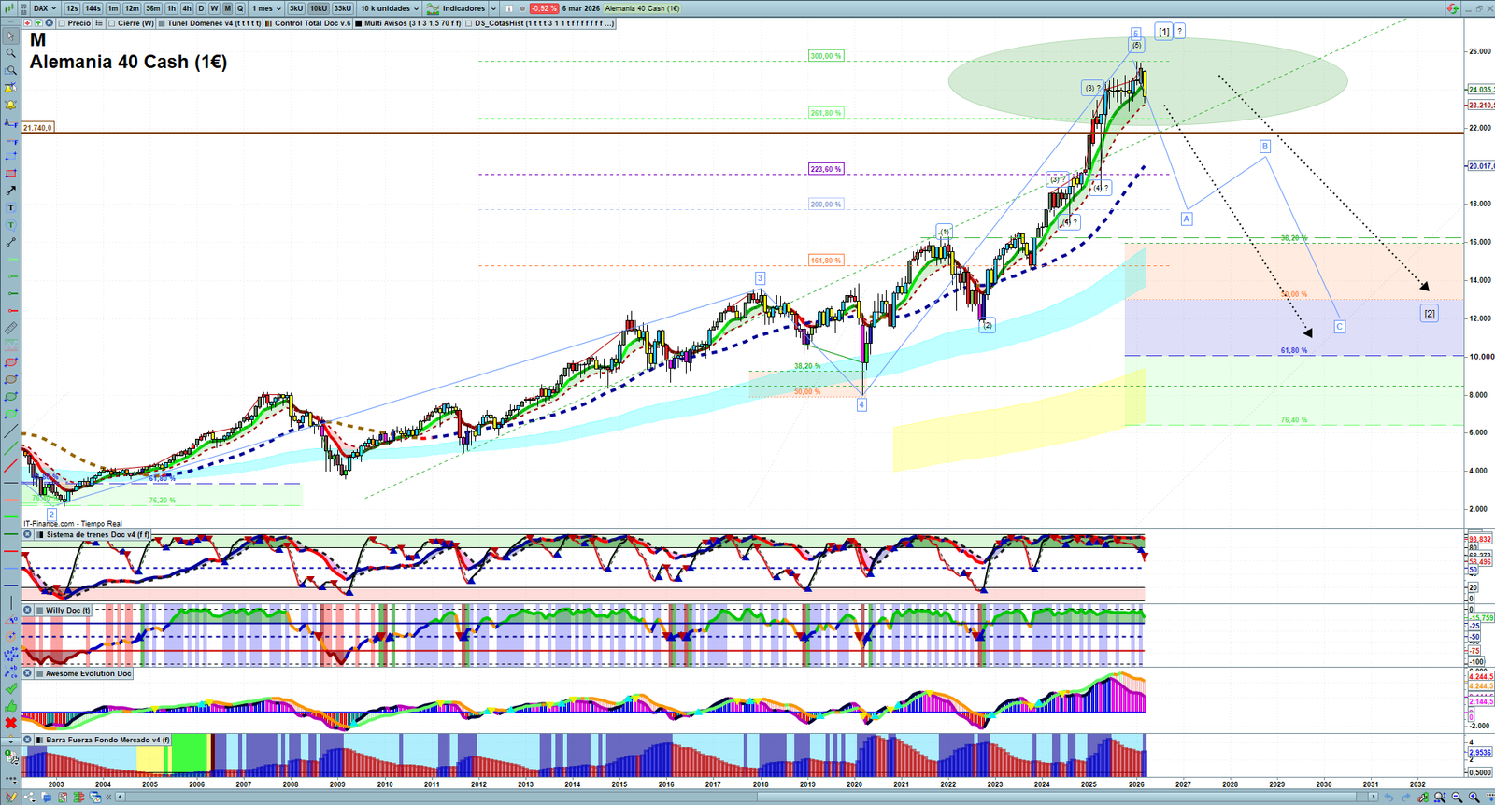Click the price list settings icon
The image size is (1495, 805).
click(x=99, y=23)
